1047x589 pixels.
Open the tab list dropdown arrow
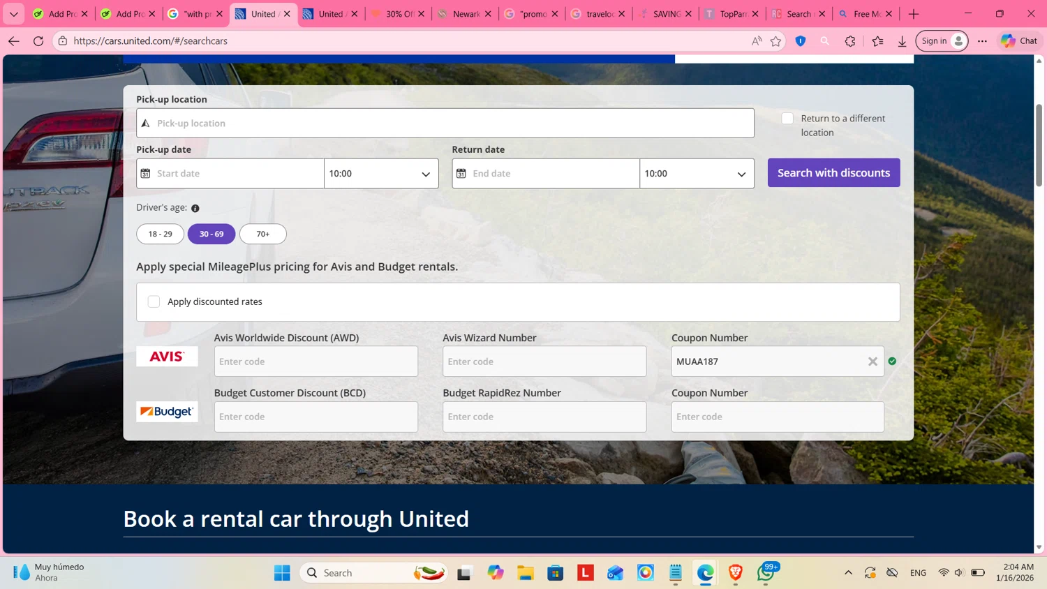pos(13,14)
